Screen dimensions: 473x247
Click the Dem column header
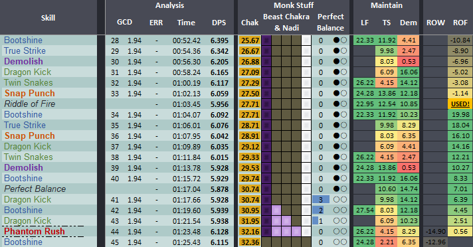tap(408, 23)
